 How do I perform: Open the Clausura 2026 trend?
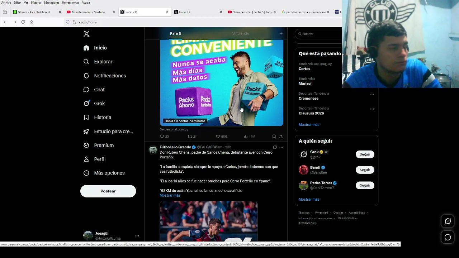(x=311, y=113)
